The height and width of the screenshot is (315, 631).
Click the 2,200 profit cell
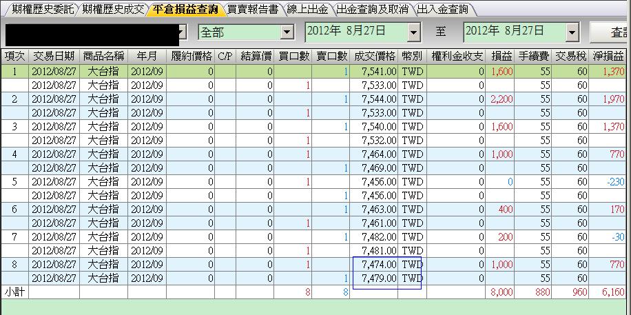point(501,99)
